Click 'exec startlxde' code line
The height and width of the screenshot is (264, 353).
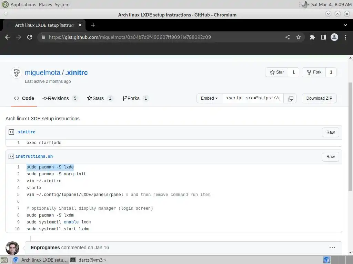44,143
